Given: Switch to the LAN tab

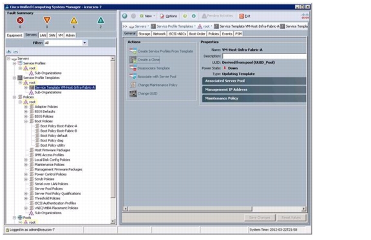Looking at the screenshot, I should point(43,35).
